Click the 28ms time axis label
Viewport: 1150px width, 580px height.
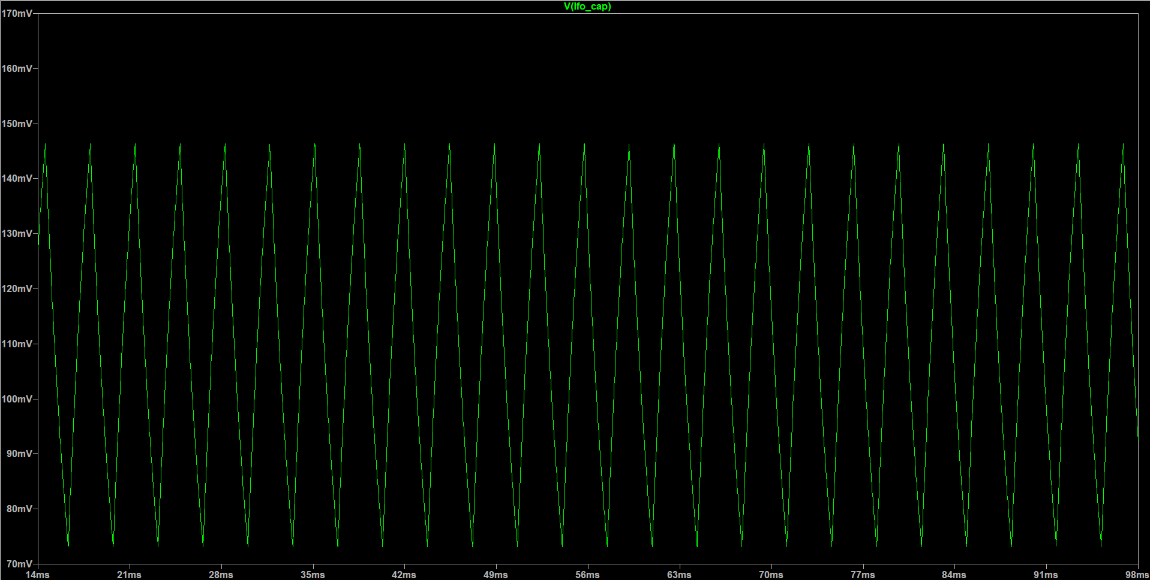click(x=221, y=575)
